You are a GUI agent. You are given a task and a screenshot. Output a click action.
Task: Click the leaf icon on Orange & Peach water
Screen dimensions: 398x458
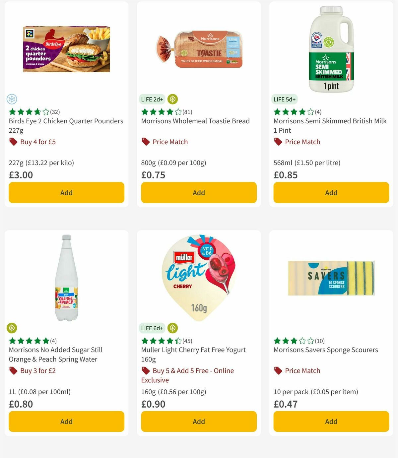tap(13, 328)
